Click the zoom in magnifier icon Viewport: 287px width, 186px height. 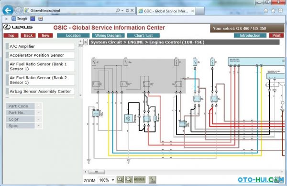click(120, 180)
